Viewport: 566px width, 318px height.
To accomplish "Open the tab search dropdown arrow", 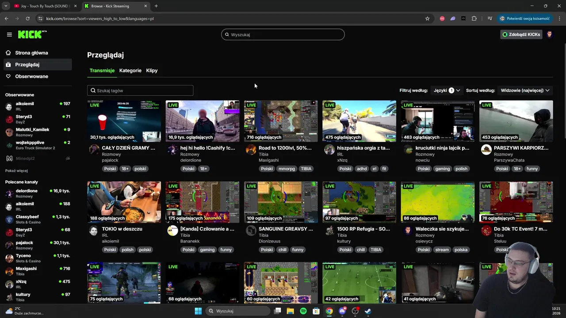I will [x=6, y=6].
